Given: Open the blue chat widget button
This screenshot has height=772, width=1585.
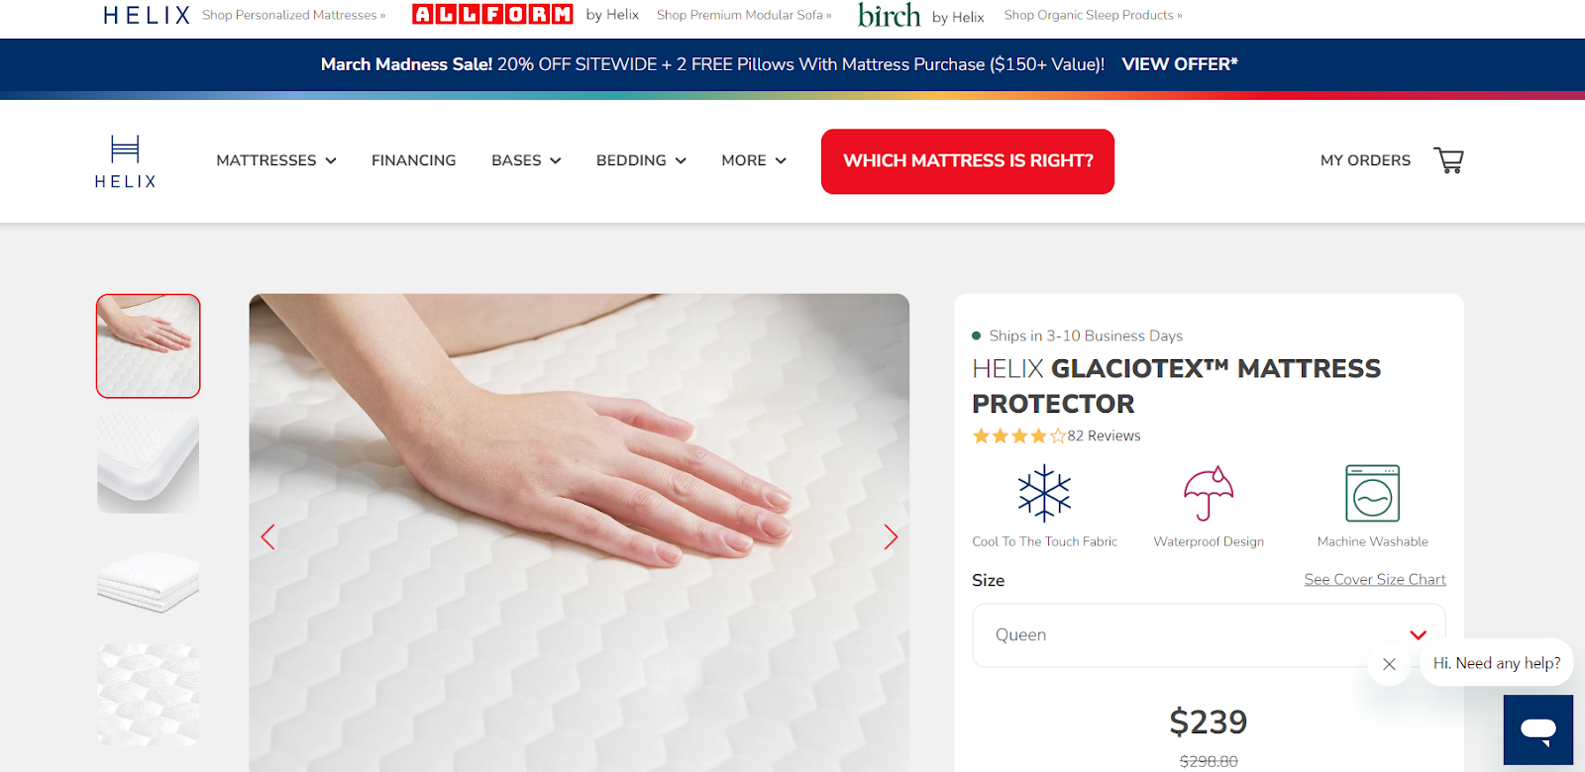Looking at the screenshot, I should pyautogui.click(x=1537, y=729).
